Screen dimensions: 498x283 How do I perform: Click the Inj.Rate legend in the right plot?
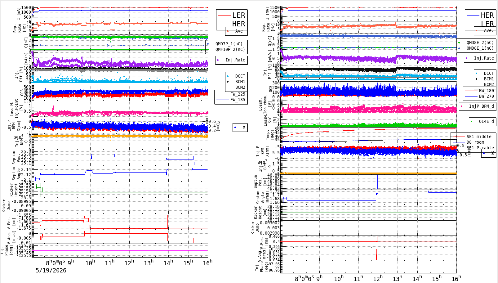click(x=484, y=58)
